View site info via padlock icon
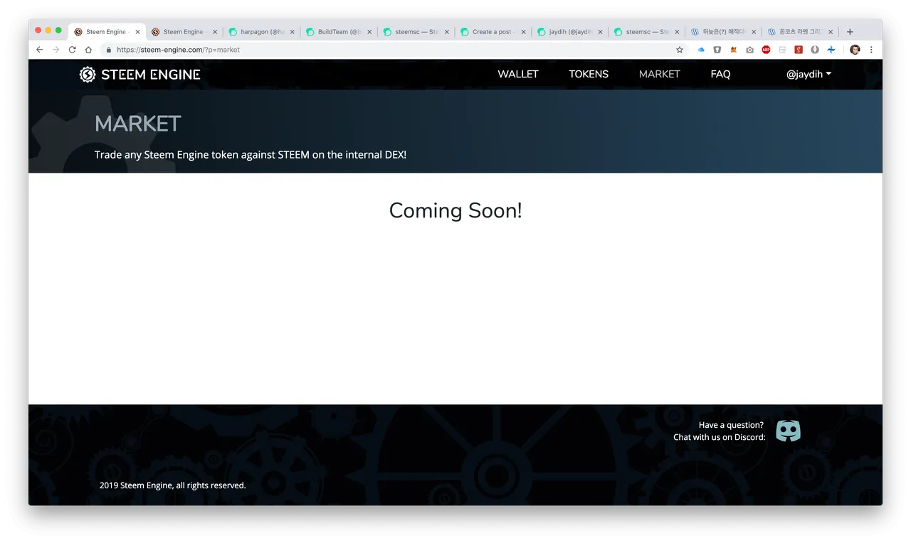This screenshot has height=543, width=911. tap(108, 50)
